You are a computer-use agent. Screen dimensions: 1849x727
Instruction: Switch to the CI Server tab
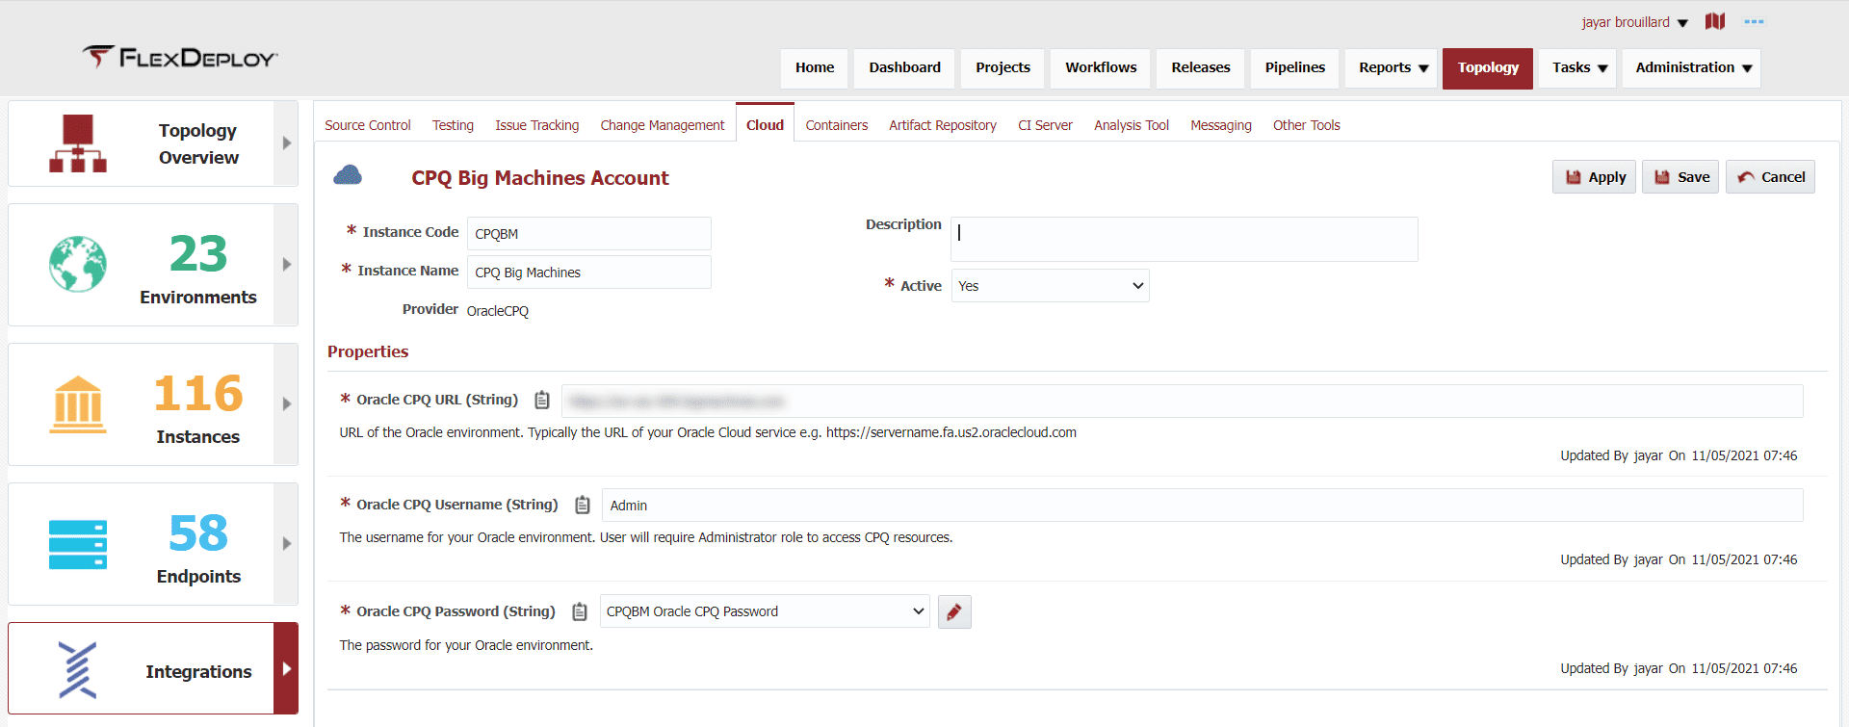(1045, 125)
